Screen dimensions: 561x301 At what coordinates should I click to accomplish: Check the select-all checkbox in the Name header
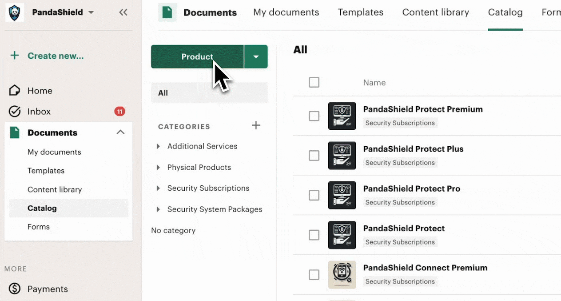314,82
